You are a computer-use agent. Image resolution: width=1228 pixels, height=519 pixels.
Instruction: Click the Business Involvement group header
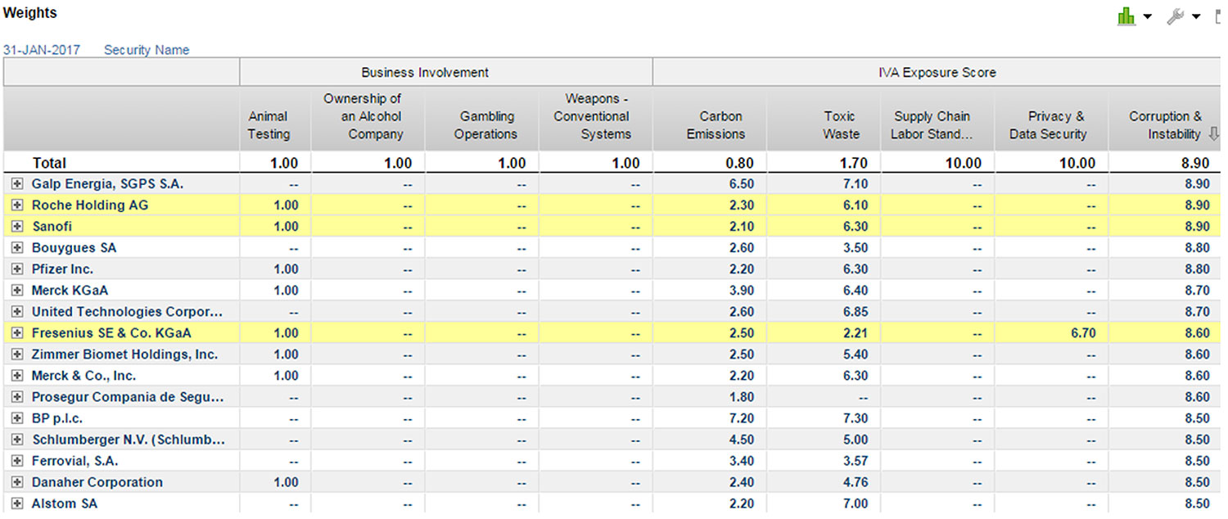point(446,72)
